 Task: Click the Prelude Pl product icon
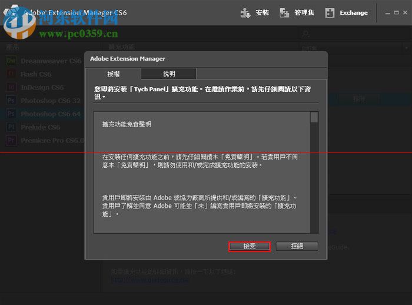[11, 127]
